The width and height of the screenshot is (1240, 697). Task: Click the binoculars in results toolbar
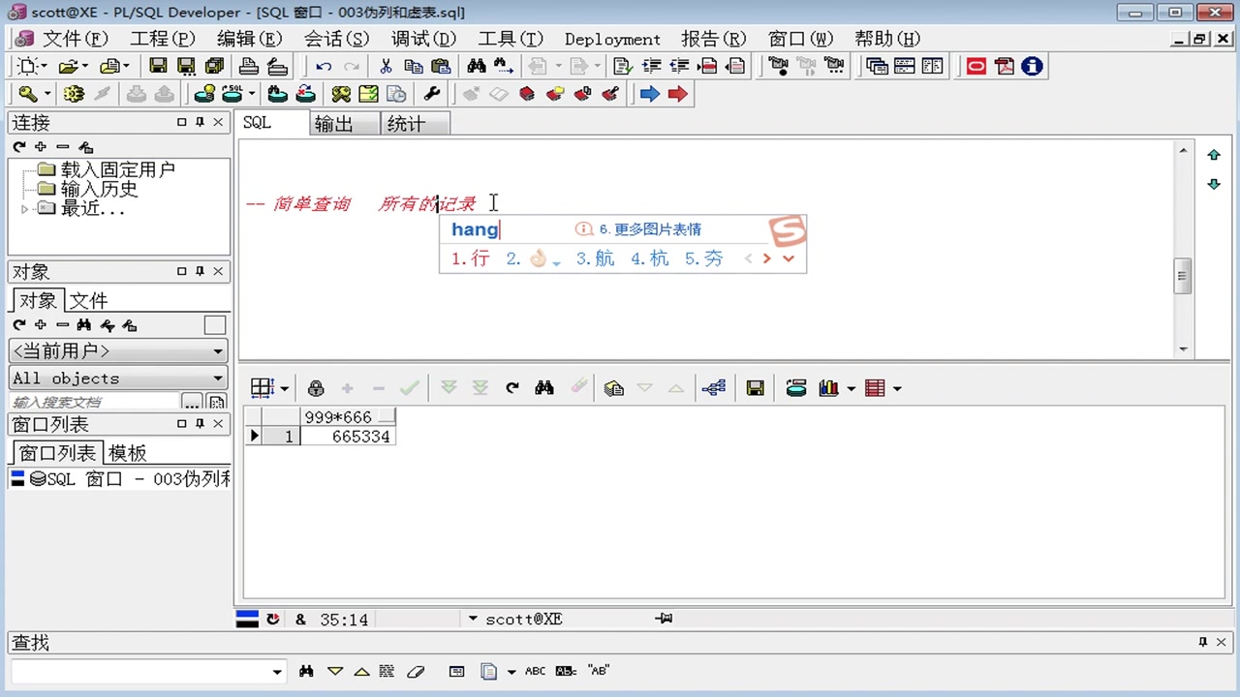544,388
